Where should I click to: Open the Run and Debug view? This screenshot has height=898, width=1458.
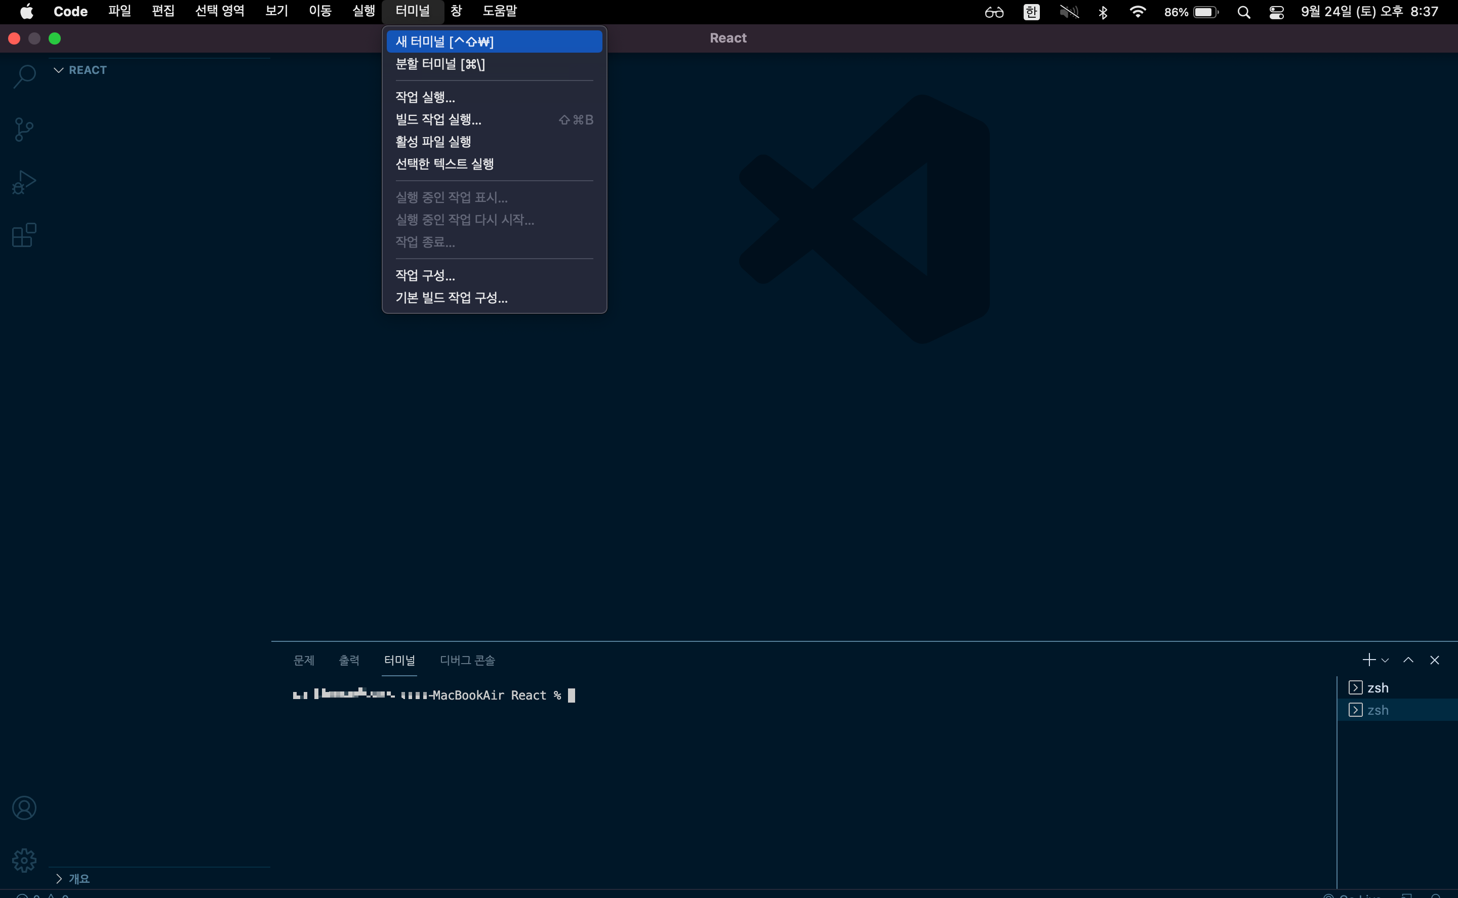pos(24,182)
